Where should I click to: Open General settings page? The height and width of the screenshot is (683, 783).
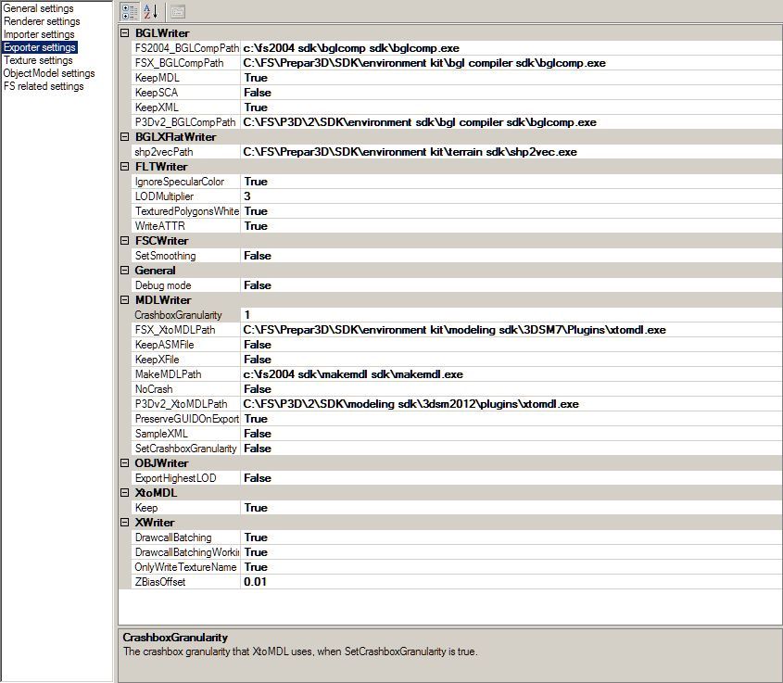(38, 8)
